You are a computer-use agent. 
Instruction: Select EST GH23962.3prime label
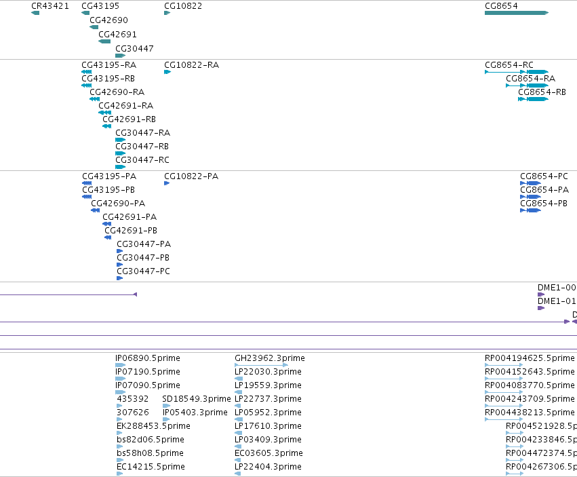[270, 358]
